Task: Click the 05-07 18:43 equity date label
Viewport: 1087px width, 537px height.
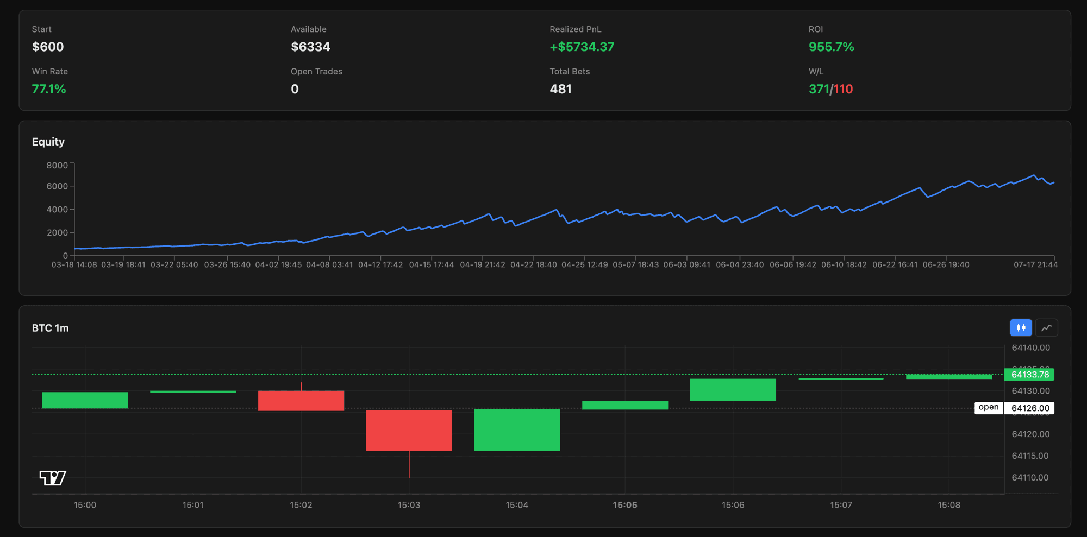Action: [x=635, y=265]
